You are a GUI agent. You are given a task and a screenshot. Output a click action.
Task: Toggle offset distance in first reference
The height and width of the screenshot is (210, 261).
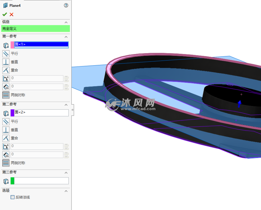[6, 87]
